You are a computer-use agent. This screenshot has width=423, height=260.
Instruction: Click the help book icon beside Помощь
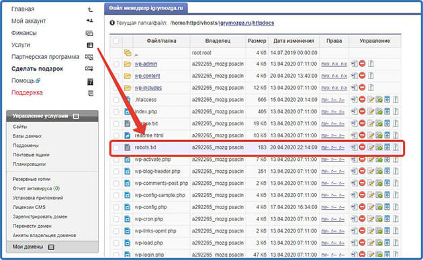[90, 82]
